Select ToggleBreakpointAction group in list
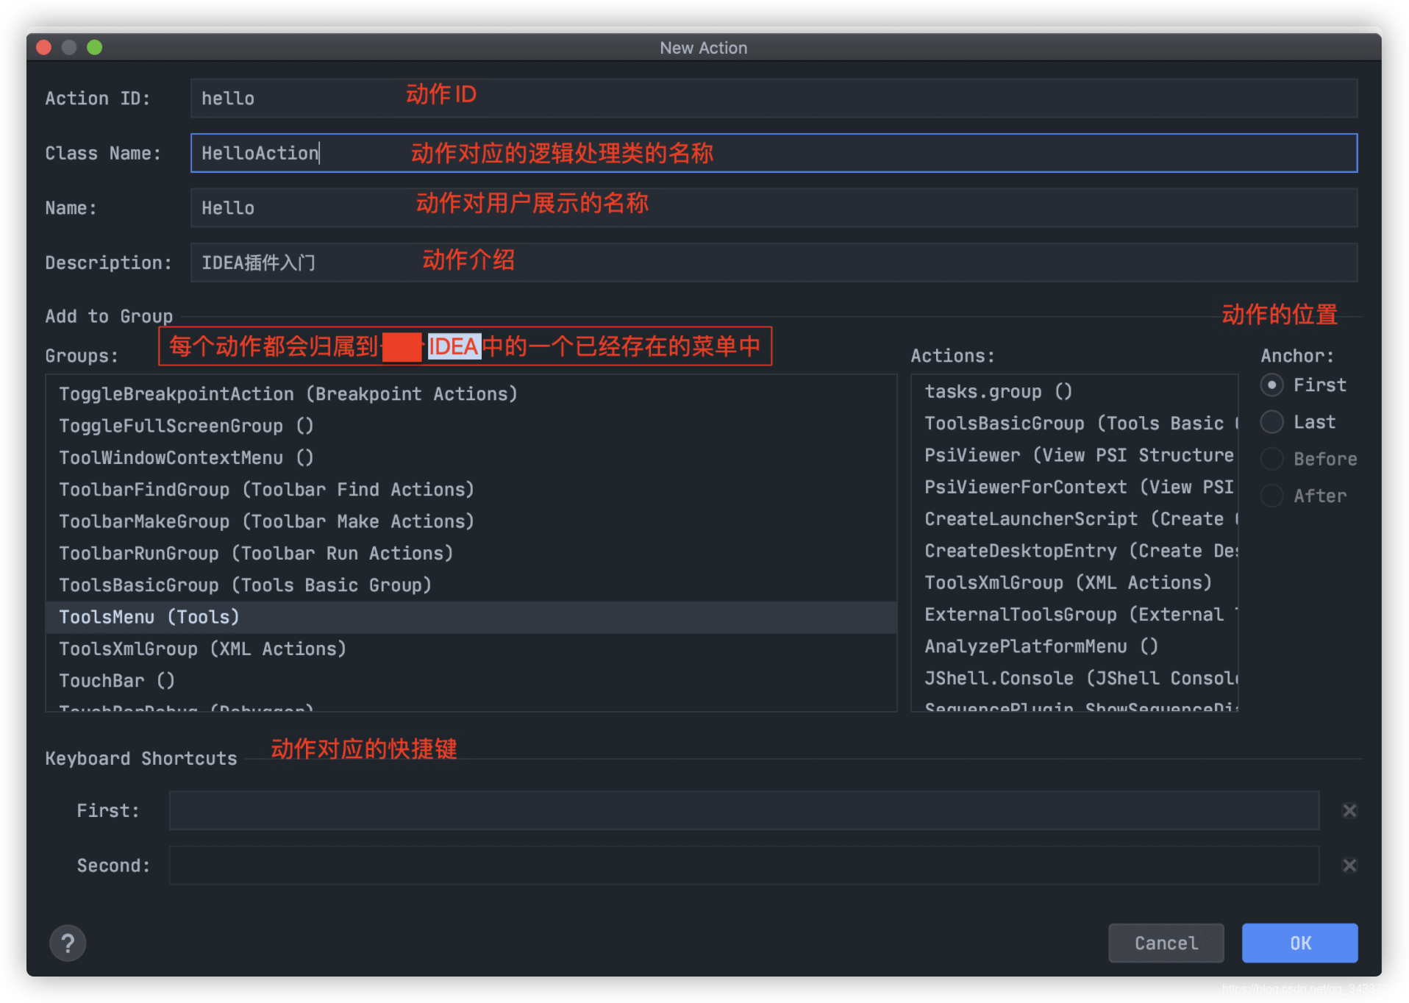Viewport: 1409px width, 1003px height. coord(471,394)
